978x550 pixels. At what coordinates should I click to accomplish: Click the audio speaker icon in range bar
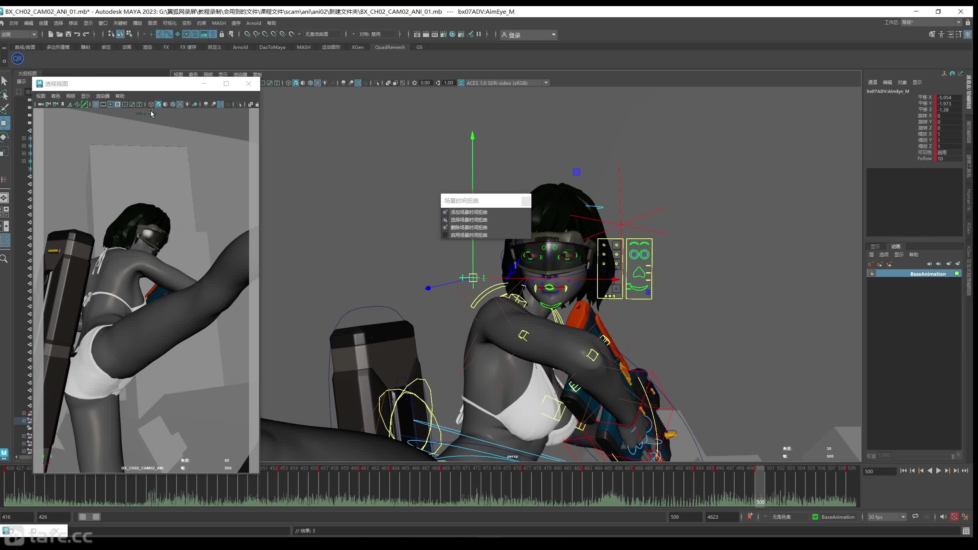tap(943, 517)
